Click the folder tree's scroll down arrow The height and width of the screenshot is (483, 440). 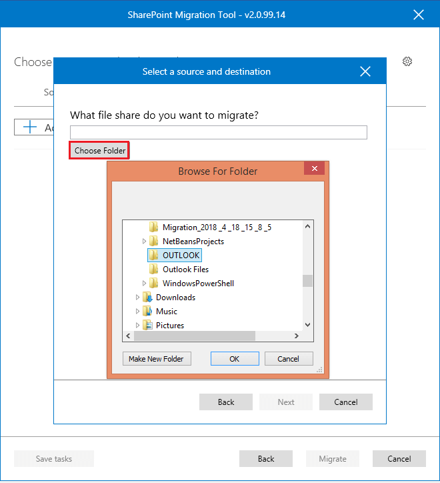click(307, 325)
